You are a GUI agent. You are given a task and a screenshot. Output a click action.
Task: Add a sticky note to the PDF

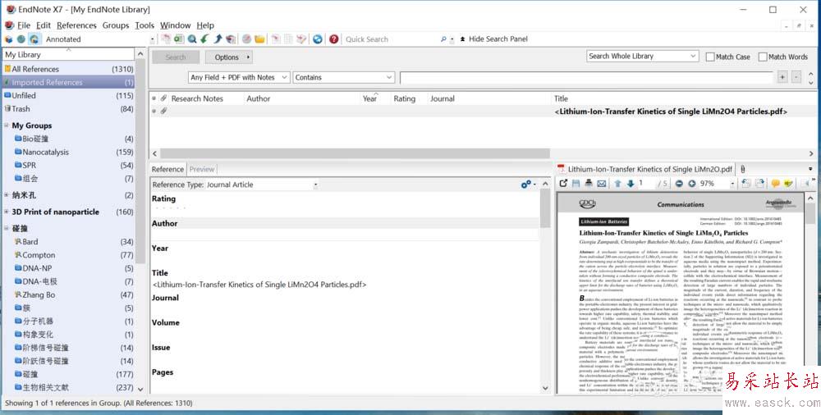pyautogui.click(x=776, y=184)
